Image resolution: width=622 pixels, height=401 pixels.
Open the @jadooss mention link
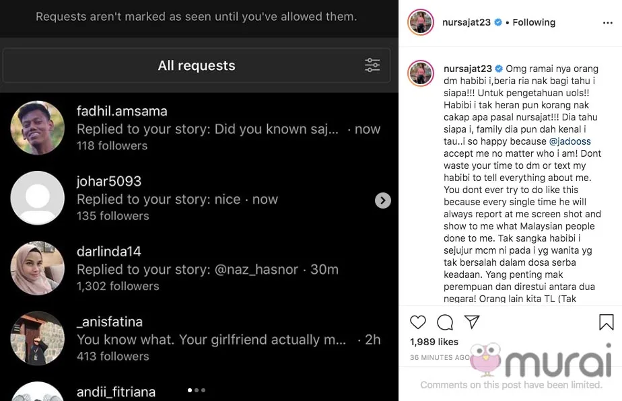pos(572,141)
